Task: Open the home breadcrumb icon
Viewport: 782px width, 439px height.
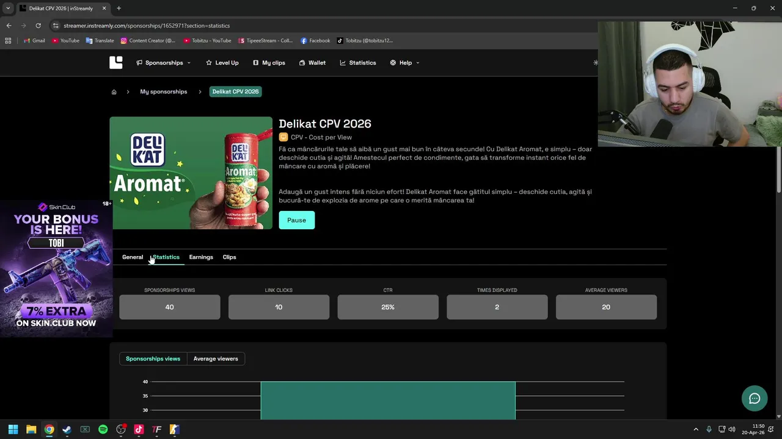Action: [x=114, y=91]
